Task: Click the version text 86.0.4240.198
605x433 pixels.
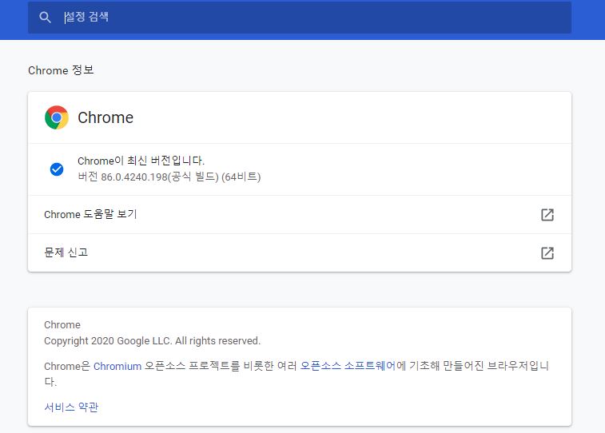Action: pyautogui.click(x=134, y=177)
